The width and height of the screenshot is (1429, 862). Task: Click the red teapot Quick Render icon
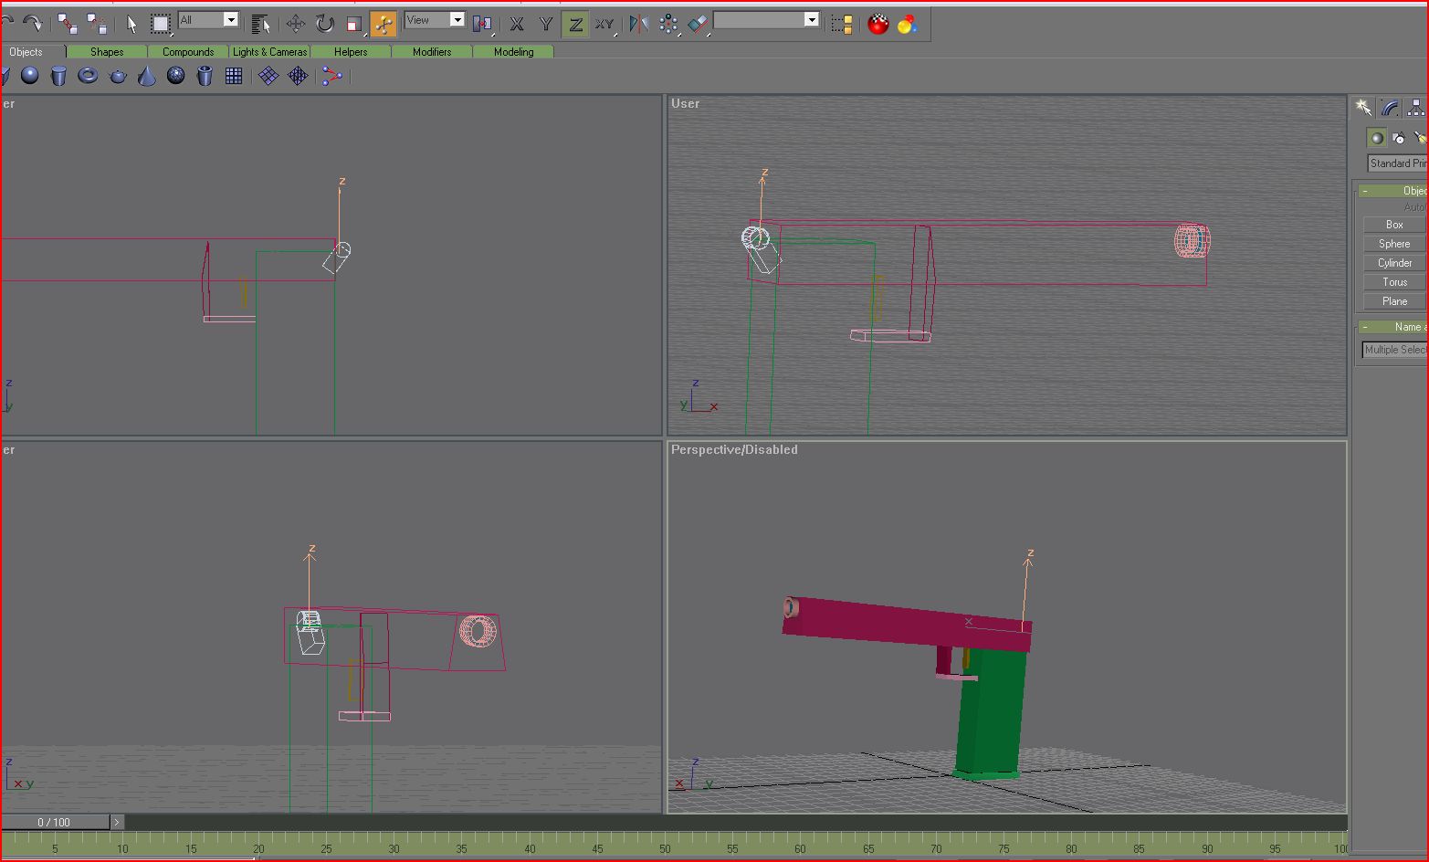878,25
